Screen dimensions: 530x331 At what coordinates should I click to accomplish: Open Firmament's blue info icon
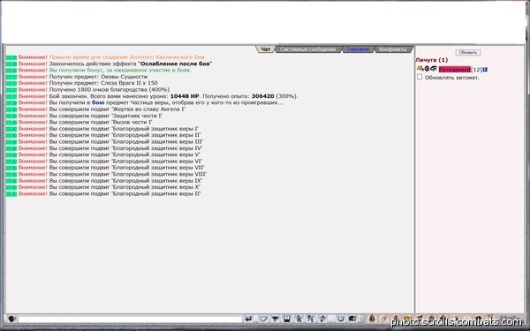coord(485,69)
